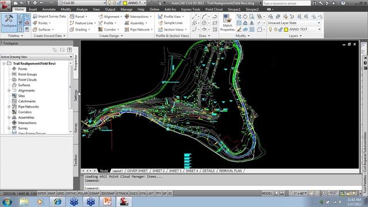Select Surfaces in the Prospector tree
The height and width of the screenshot is (207, 368).
24,85
